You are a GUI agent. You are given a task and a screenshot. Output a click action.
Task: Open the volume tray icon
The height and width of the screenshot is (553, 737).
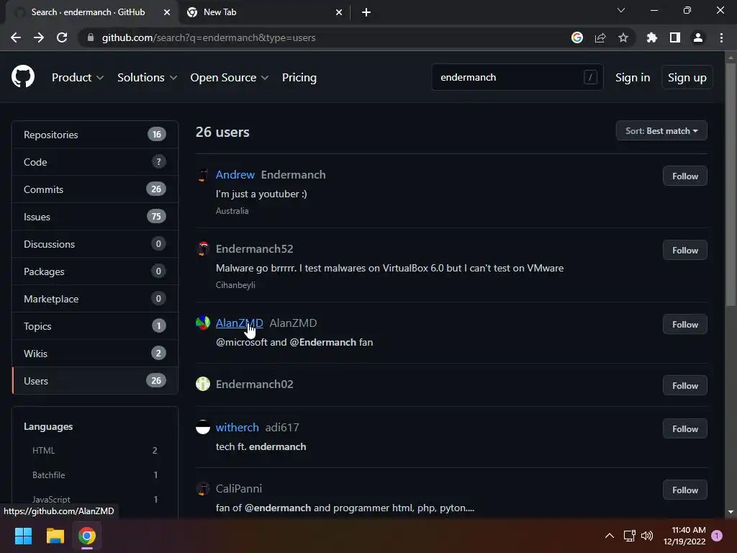pos(647,536)
